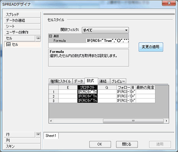
Task: Switch to the 連結 tab
Action: click(104, 81)
